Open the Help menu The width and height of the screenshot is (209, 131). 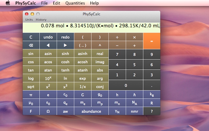(x=94, y=3)
